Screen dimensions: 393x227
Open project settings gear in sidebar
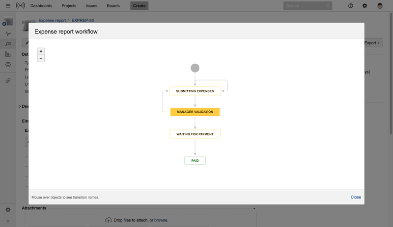(8, 210)
